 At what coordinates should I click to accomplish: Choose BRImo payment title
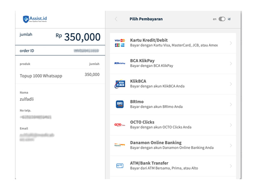(x=137, y=102)
